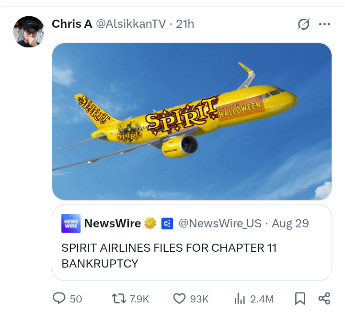Click the NewsWire avatar logo
This screenshot has height=314, width=345.
tap(71, 223)
